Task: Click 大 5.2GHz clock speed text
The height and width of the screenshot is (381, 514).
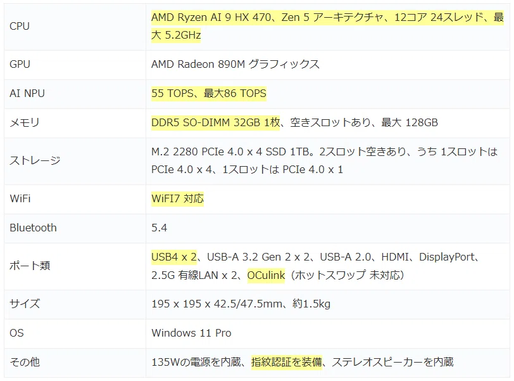Action: [x=176, y=35]
